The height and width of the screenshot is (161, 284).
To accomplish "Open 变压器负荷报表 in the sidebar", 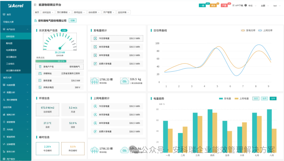I will 15,70.
